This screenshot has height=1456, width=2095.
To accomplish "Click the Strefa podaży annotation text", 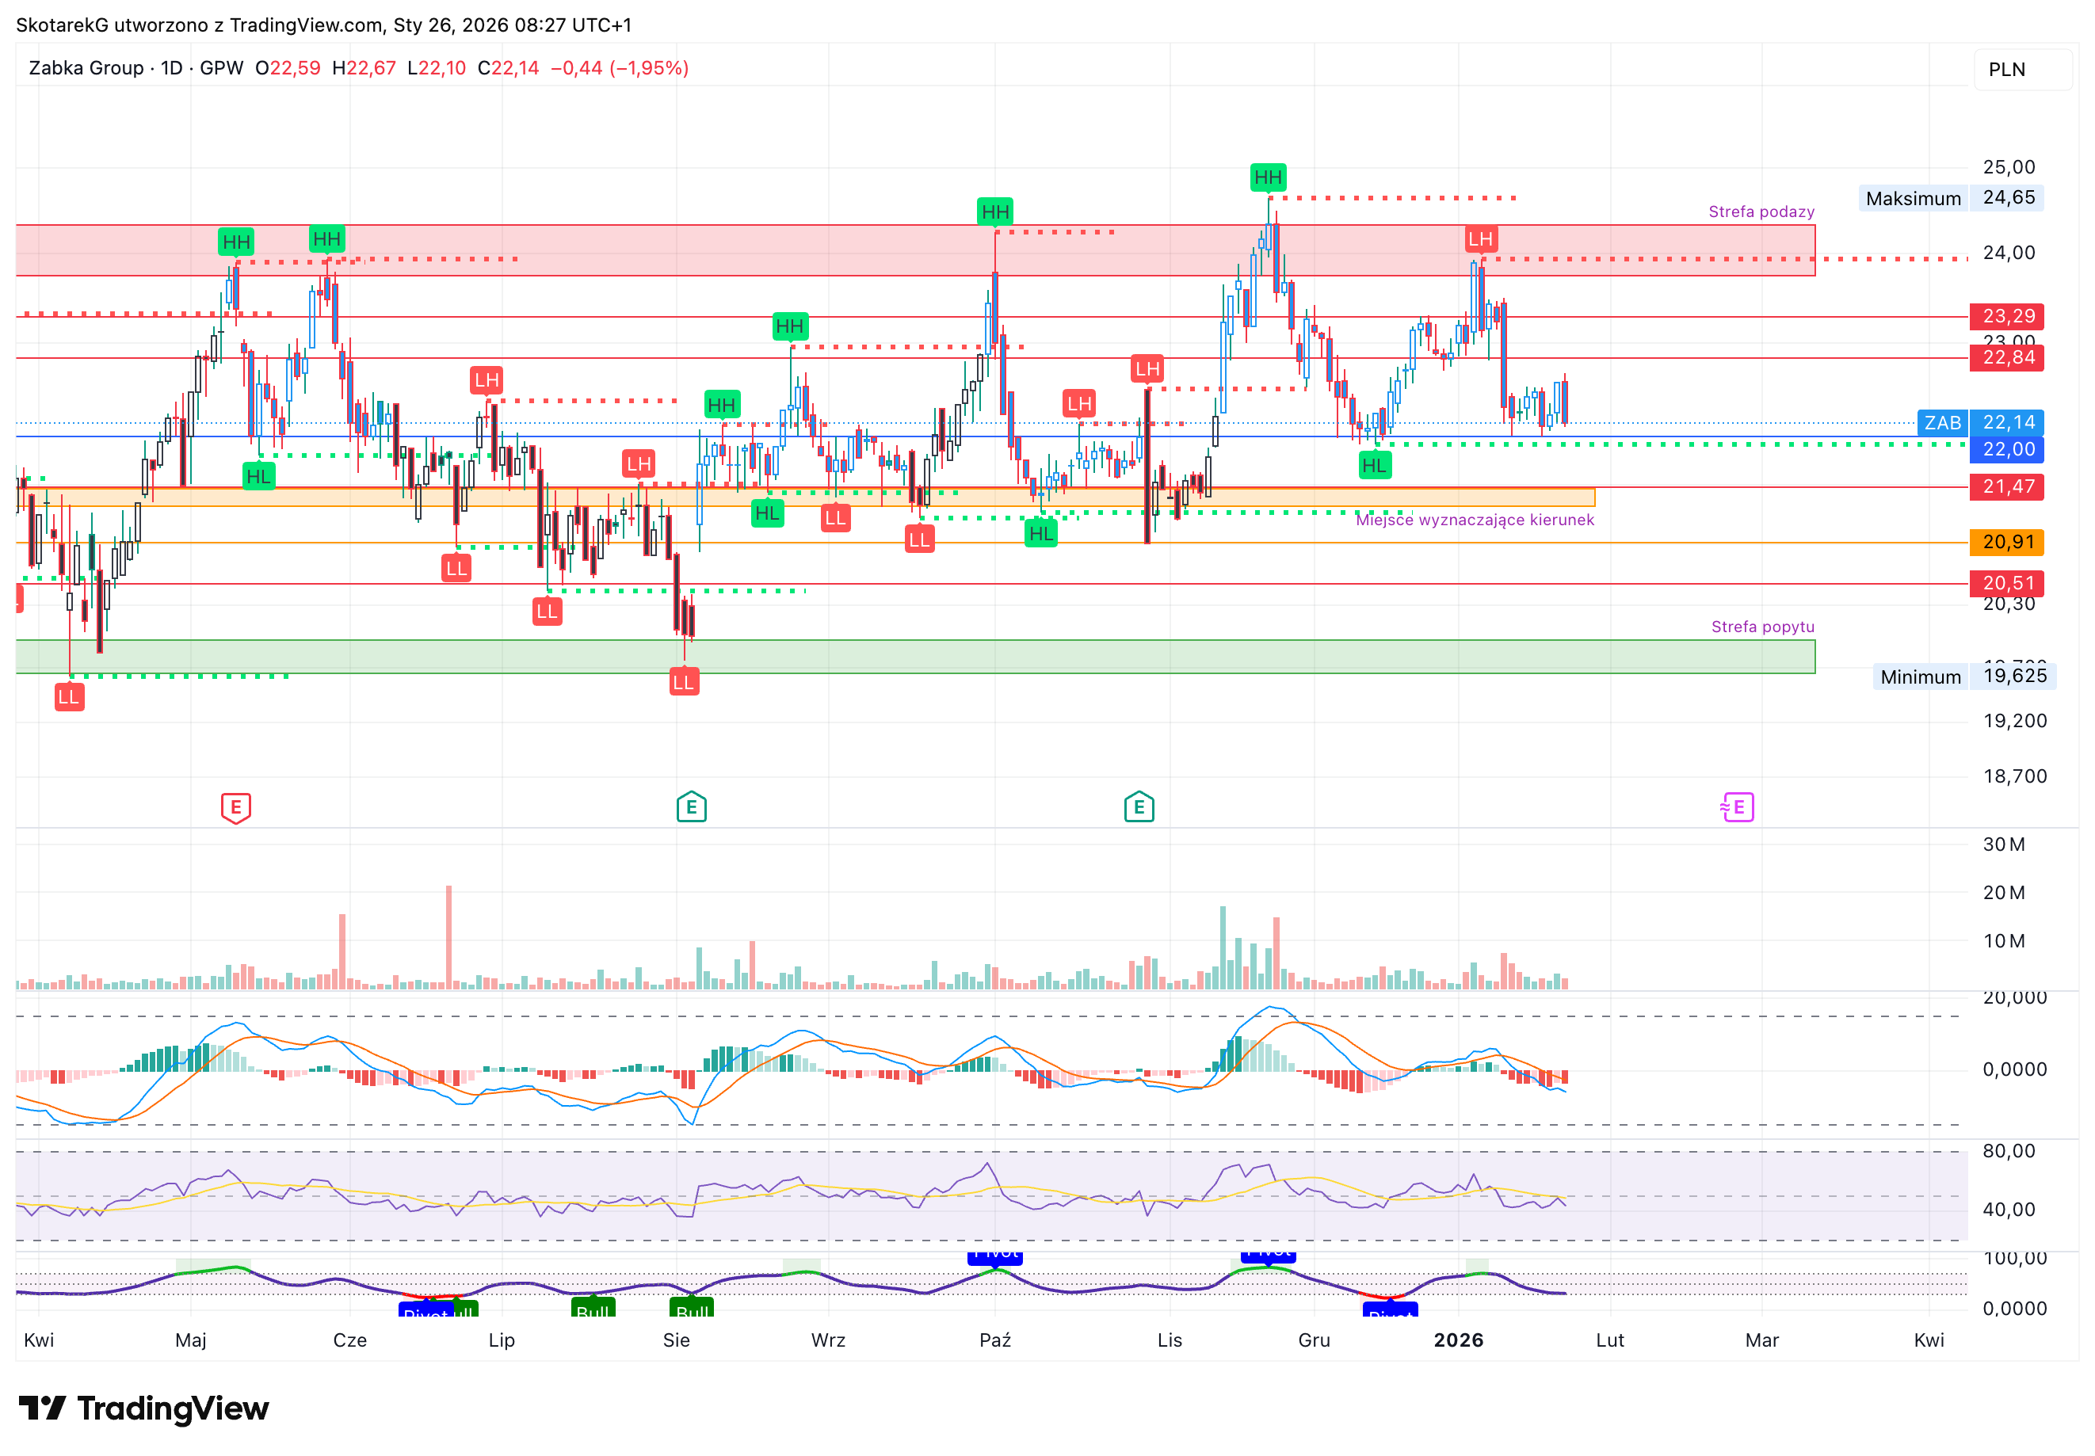I will tap(1761, 212).
